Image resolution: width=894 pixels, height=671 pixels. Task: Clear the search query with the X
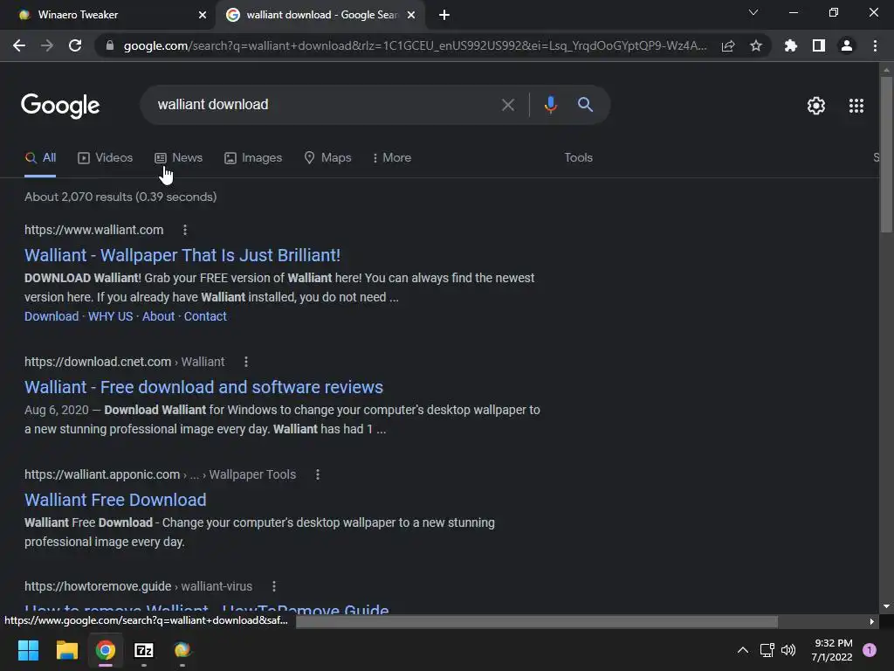tap(507, 105)
